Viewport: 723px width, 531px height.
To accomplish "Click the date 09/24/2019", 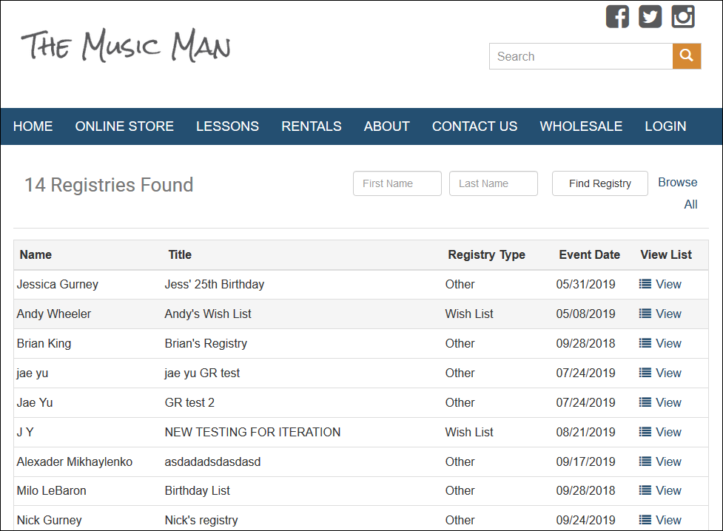I will coord(585,520).
